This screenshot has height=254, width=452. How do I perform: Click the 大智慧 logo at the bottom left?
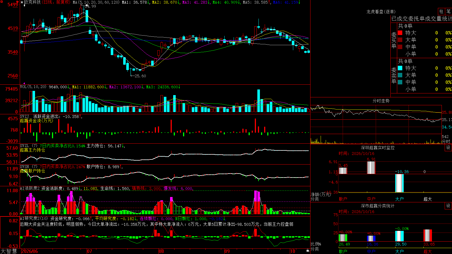point(9,251)
